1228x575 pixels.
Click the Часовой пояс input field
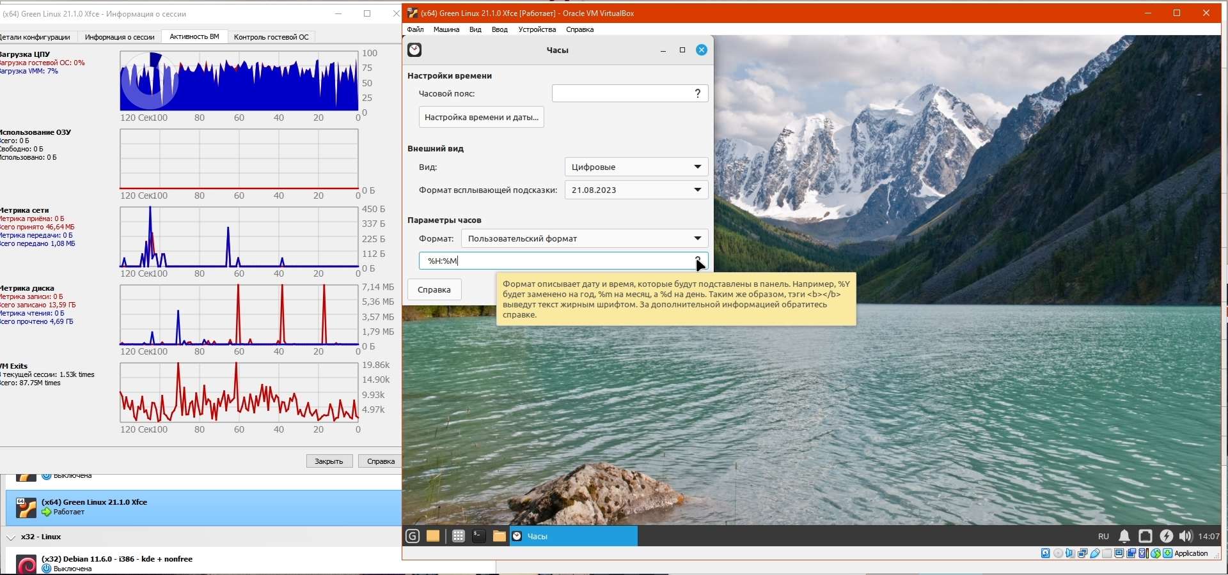[x=630, y=93]
